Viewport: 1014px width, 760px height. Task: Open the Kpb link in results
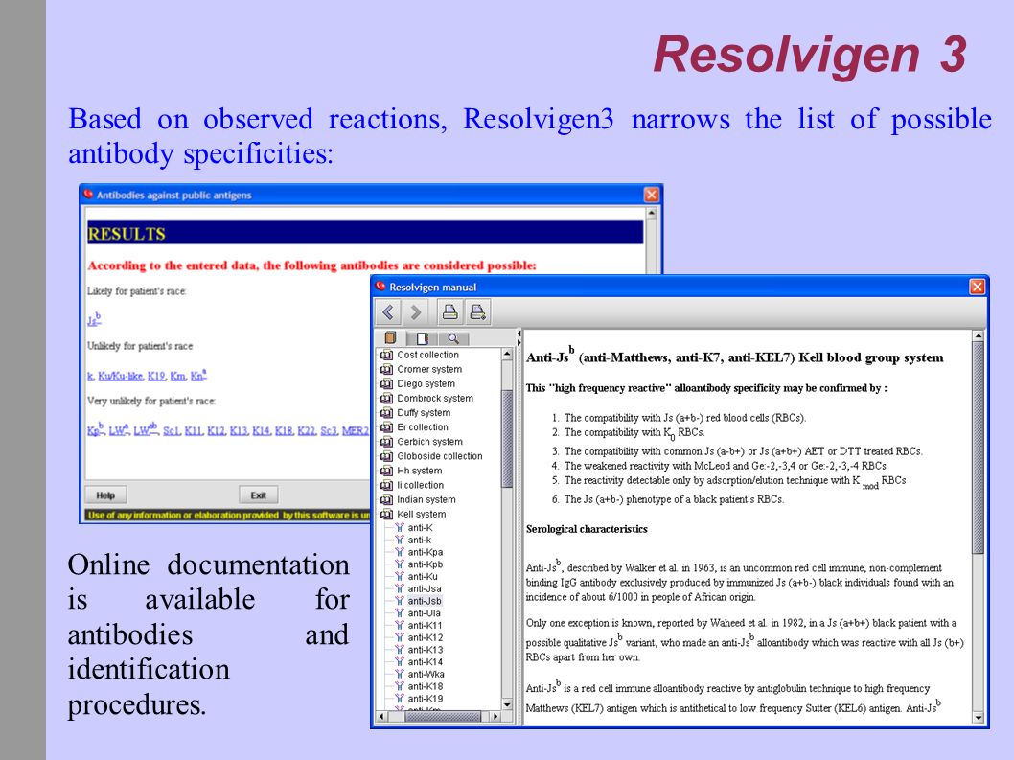(x=95, y=429)
